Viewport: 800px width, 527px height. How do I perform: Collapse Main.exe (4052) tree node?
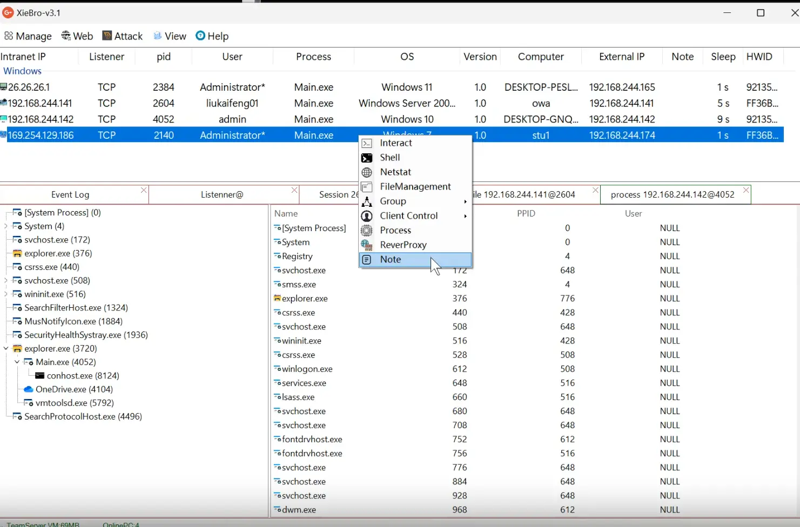click(17, 362)
